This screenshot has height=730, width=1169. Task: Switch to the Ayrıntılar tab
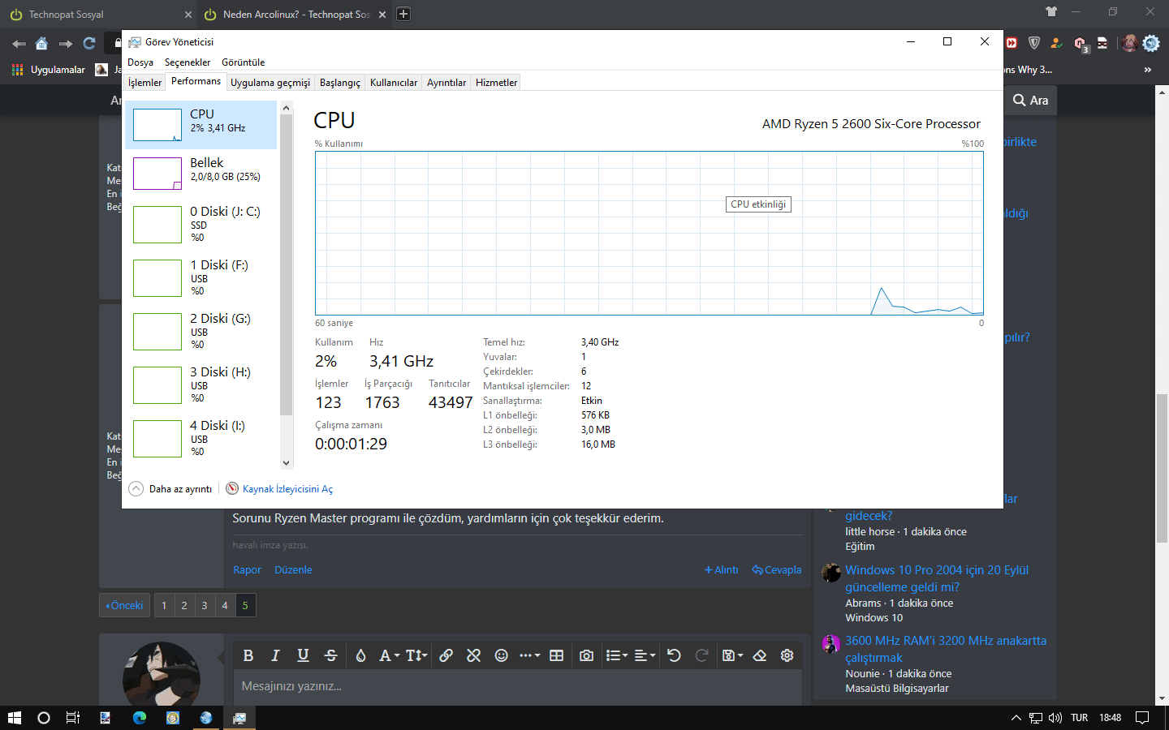coord(446,83)
